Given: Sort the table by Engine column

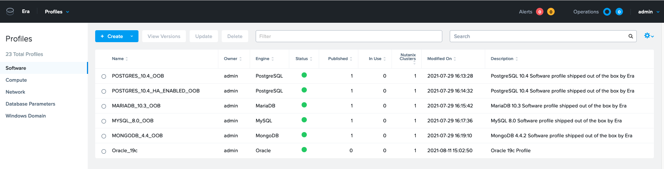Looking at the screenshot, I should pos(265,59).
